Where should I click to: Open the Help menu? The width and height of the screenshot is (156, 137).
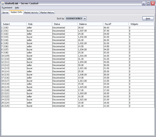[17, 8]
